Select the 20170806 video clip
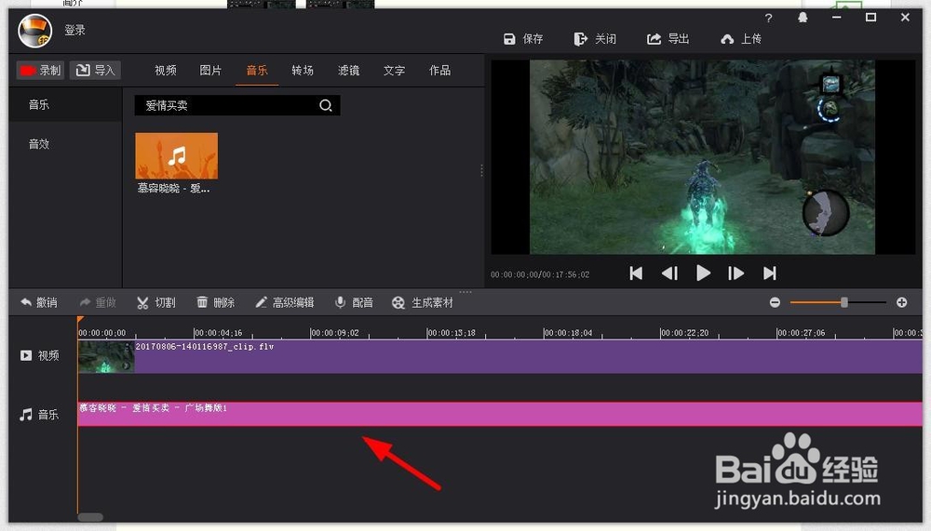The height and width of the screenshot is (531, 931). click(500, 356)
